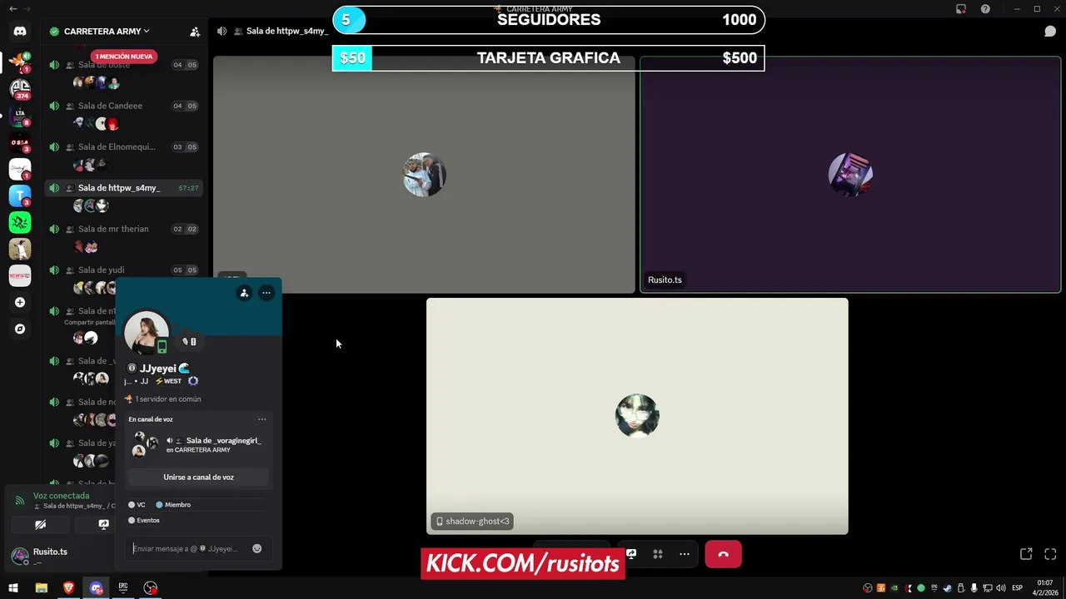Viewport: 1066px width, 599px height.
Task: Click the Eventos role chip
Action: point(143,521)
